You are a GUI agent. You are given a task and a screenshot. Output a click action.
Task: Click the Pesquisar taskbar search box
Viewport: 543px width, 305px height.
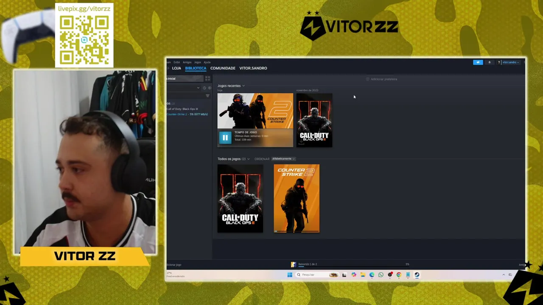point(317,275)
